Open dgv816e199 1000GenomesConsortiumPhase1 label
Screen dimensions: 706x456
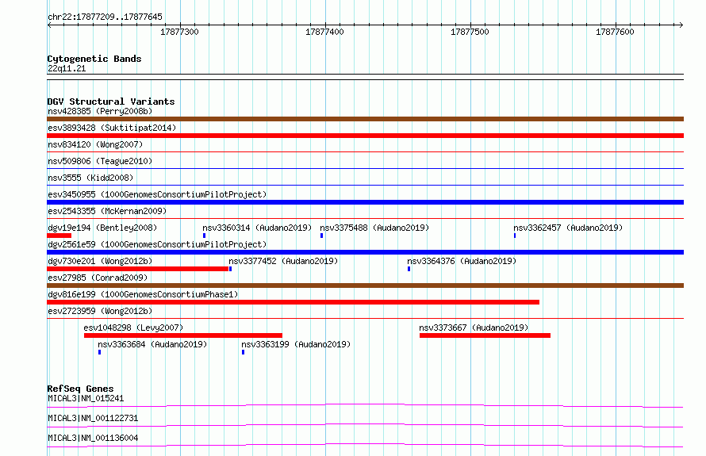(x=143, y=294)
